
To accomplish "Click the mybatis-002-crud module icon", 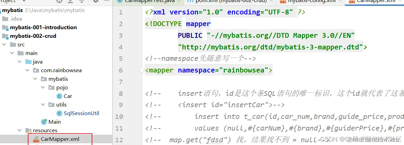I will click(5, 36).
